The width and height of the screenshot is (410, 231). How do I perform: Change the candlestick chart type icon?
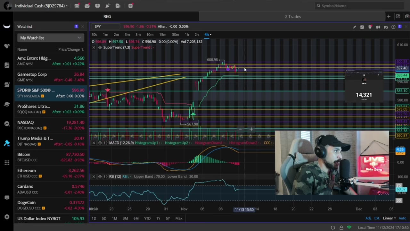(378, 27)
